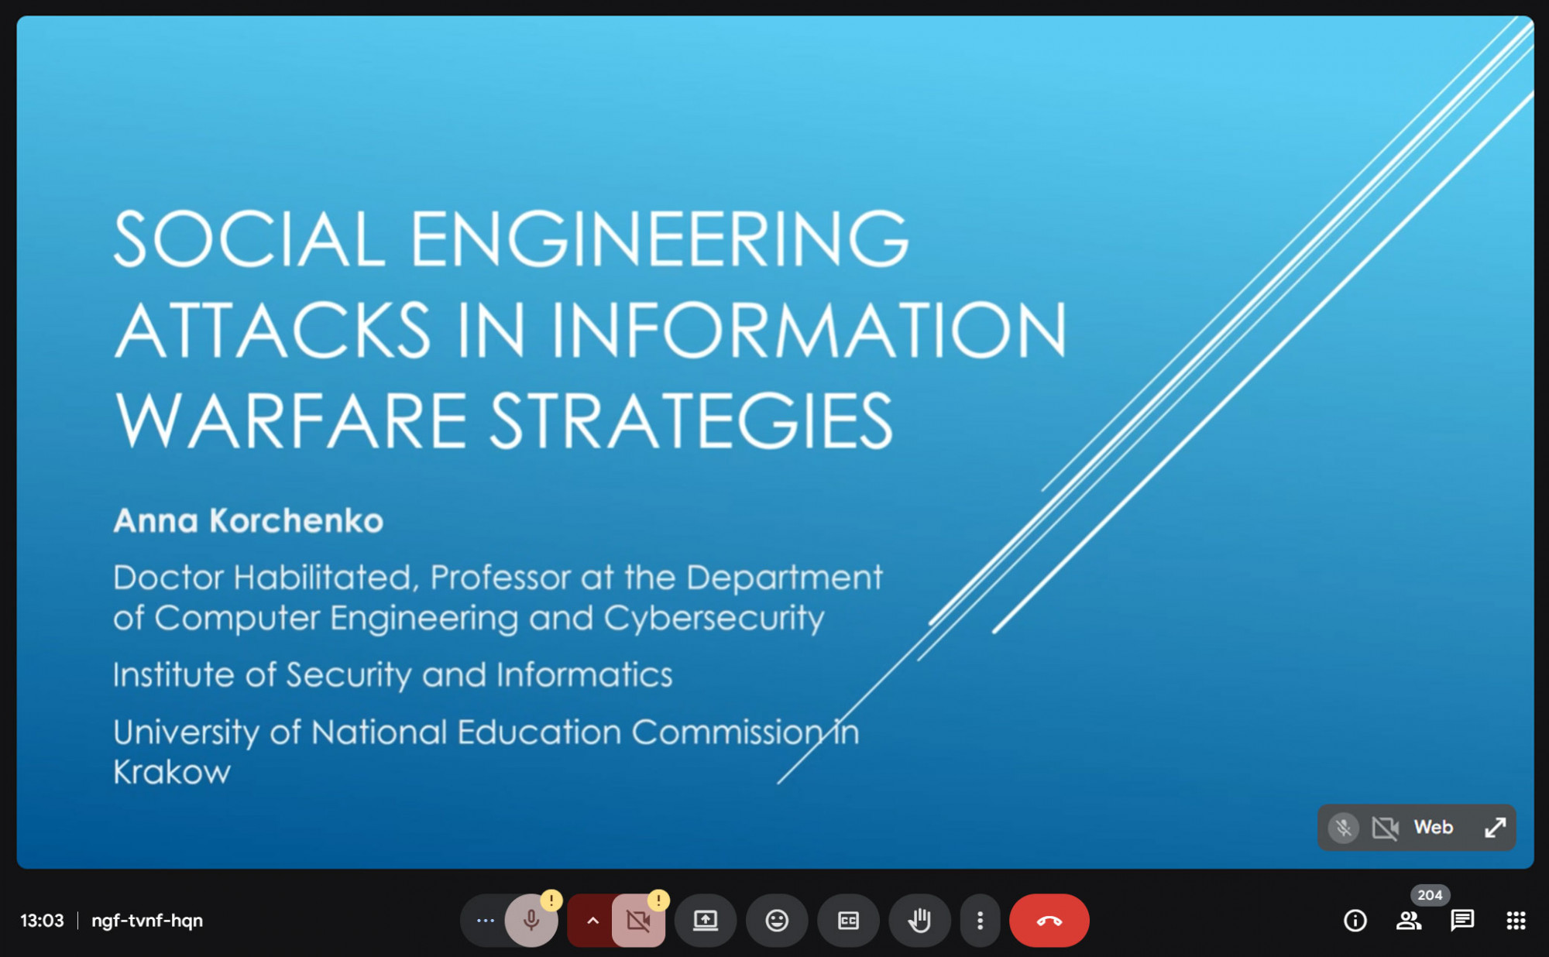Click the muted mic icon on Web tile
Screen dimensions: 1549x957
[1344, 828]
